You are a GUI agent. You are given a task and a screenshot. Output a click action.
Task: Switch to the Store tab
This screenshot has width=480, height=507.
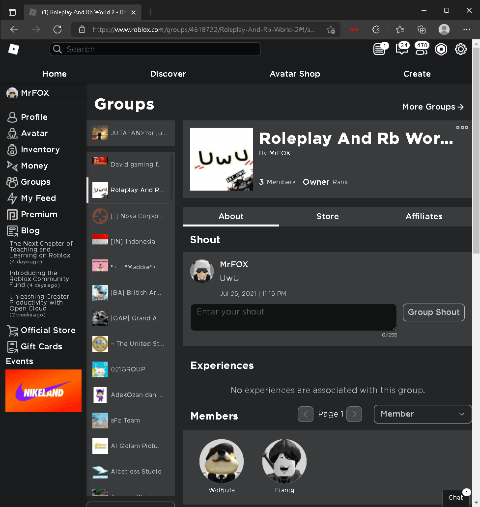click(327, 216)
